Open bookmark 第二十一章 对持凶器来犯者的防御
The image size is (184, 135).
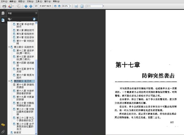coord(25,112)
